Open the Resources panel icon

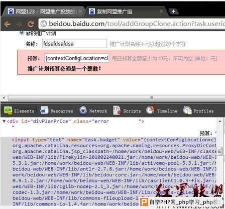(x=44, y=111)
